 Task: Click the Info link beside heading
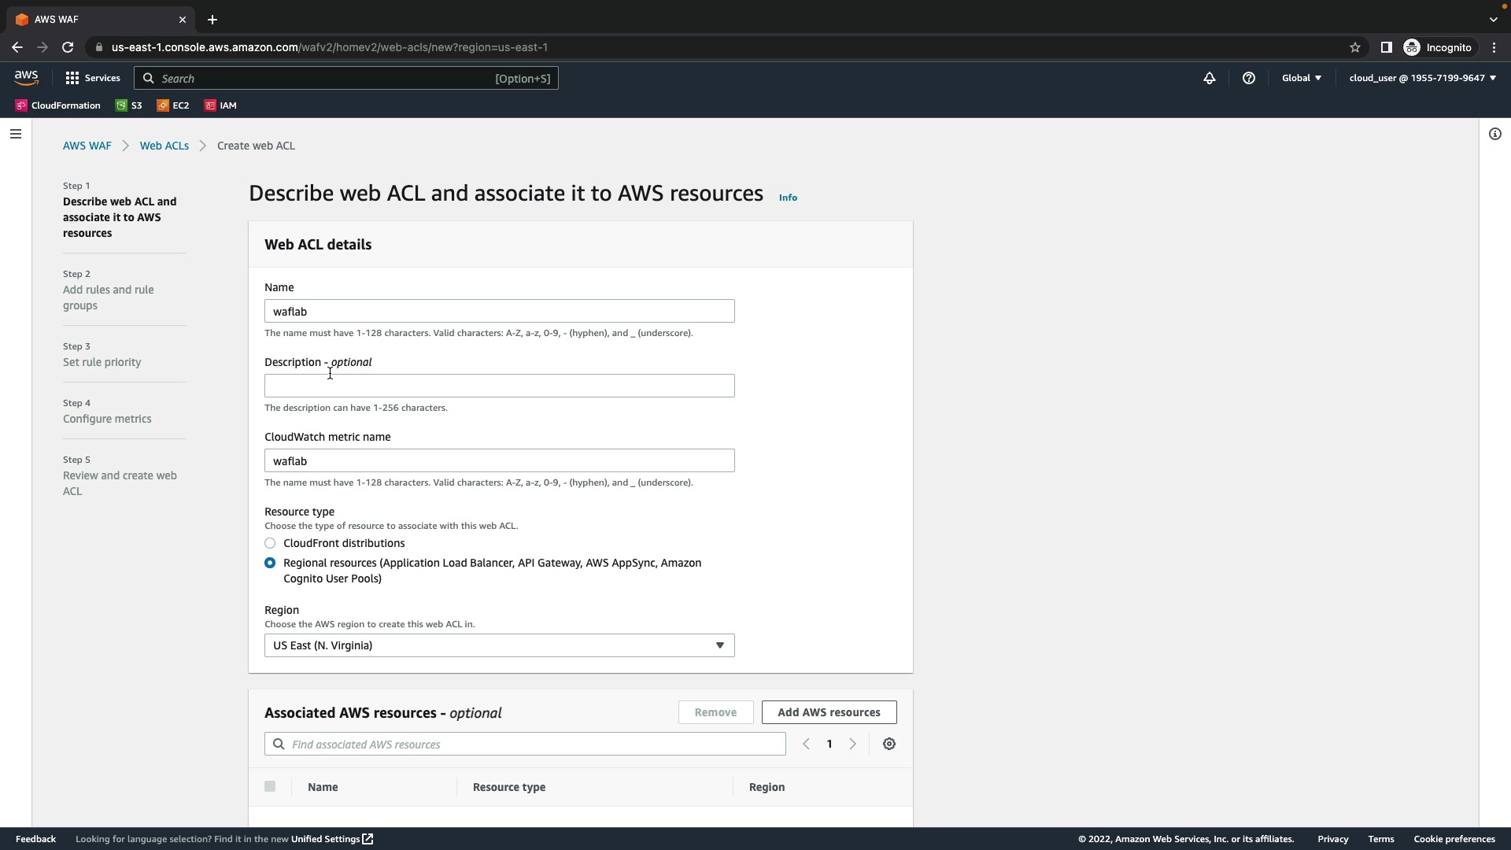tap(788, 198)
